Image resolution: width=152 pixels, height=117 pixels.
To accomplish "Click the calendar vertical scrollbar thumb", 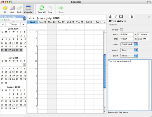I will (x=104, y=71).
